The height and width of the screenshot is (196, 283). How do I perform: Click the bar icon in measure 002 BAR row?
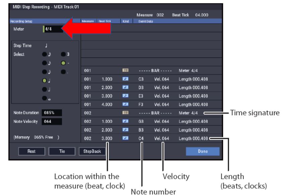click(x=126, y=113)
